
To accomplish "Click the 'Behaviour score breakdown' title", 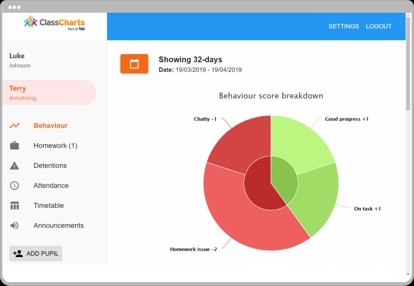I will [x=271, y=96].
